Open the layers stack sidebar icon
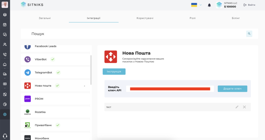Image resolution: width=265 pixels, height=140 pixels. (x=5, y=15)
